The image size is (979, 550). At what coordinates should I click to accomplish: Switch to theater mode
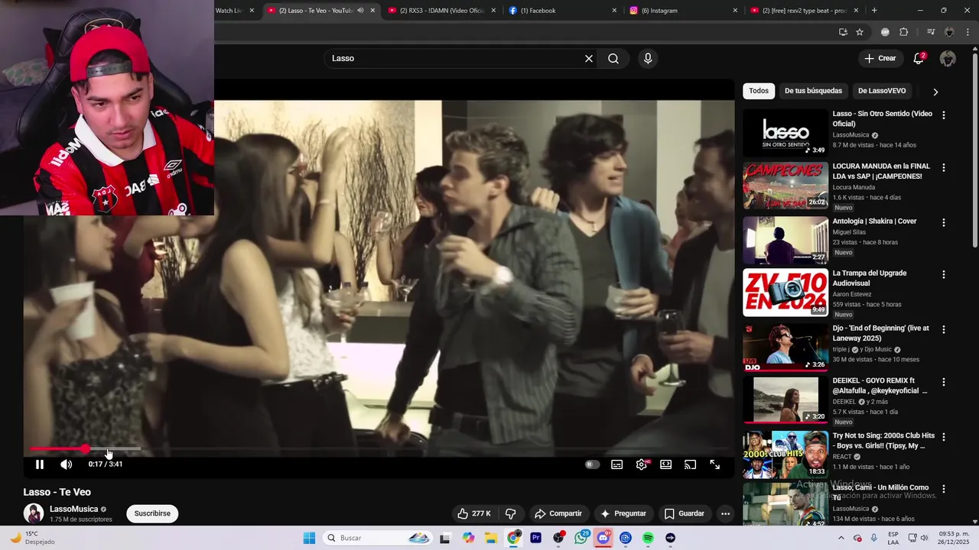point(666,464)
